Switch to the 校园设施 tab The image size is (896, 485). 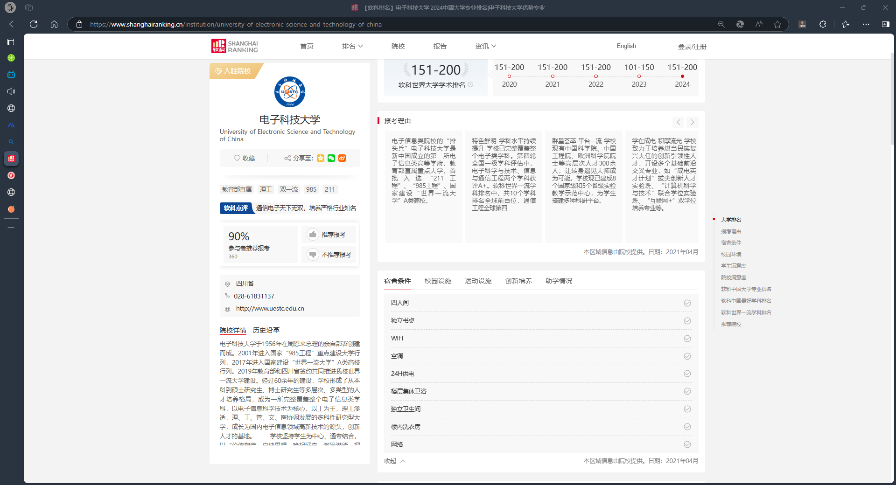tap(438, 281)
